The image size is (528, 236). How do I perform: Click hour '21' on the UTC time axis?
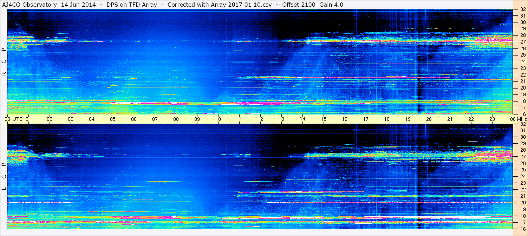coord(450,119)
